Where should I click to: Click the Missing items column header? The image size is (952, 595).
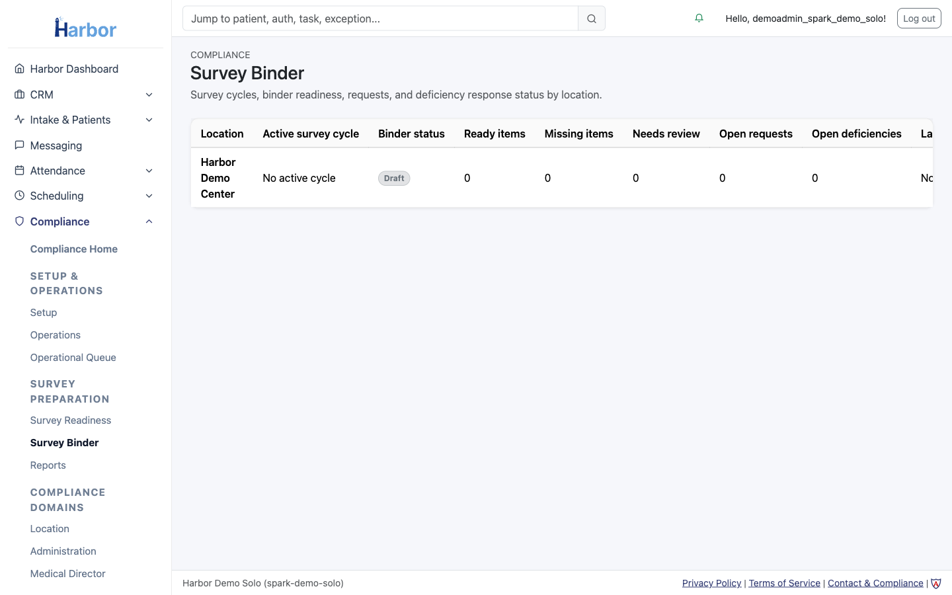[x=579, y=134]
